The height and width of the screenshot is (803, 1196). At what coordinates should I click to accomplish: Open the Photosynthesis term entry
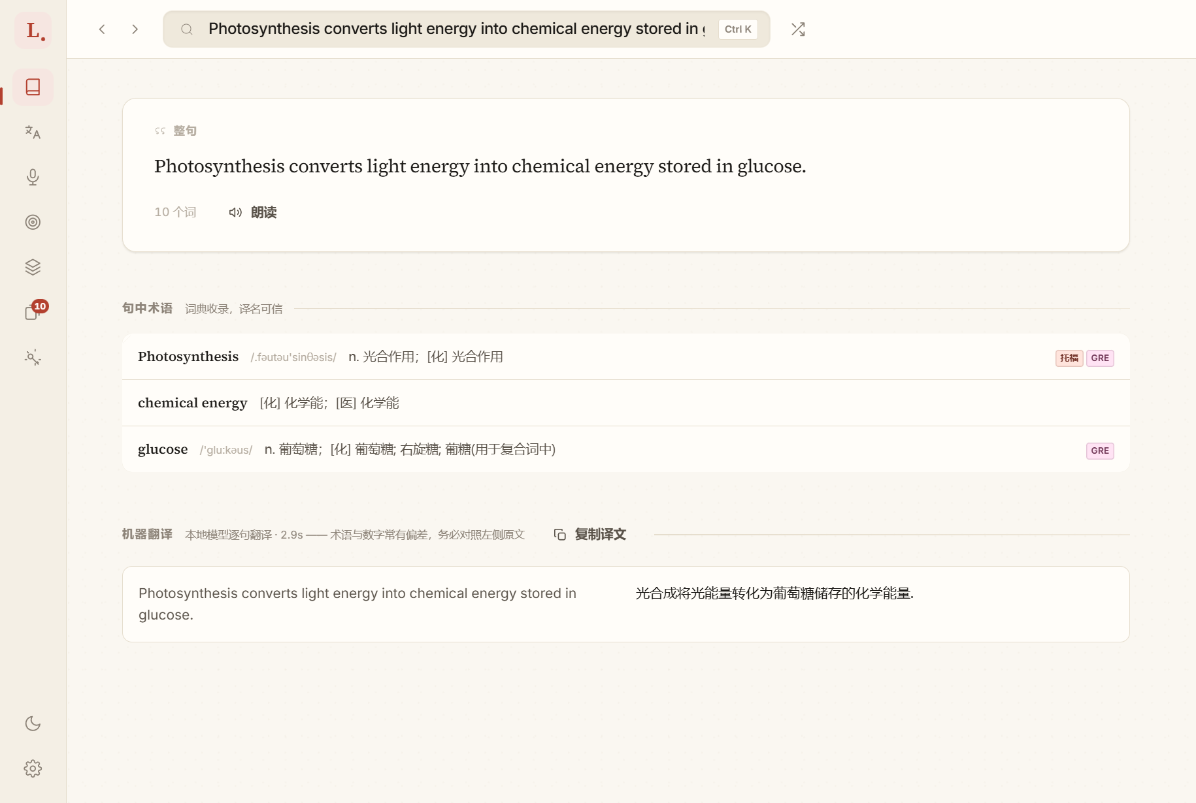pyautogui.click(x=626, y=356)
